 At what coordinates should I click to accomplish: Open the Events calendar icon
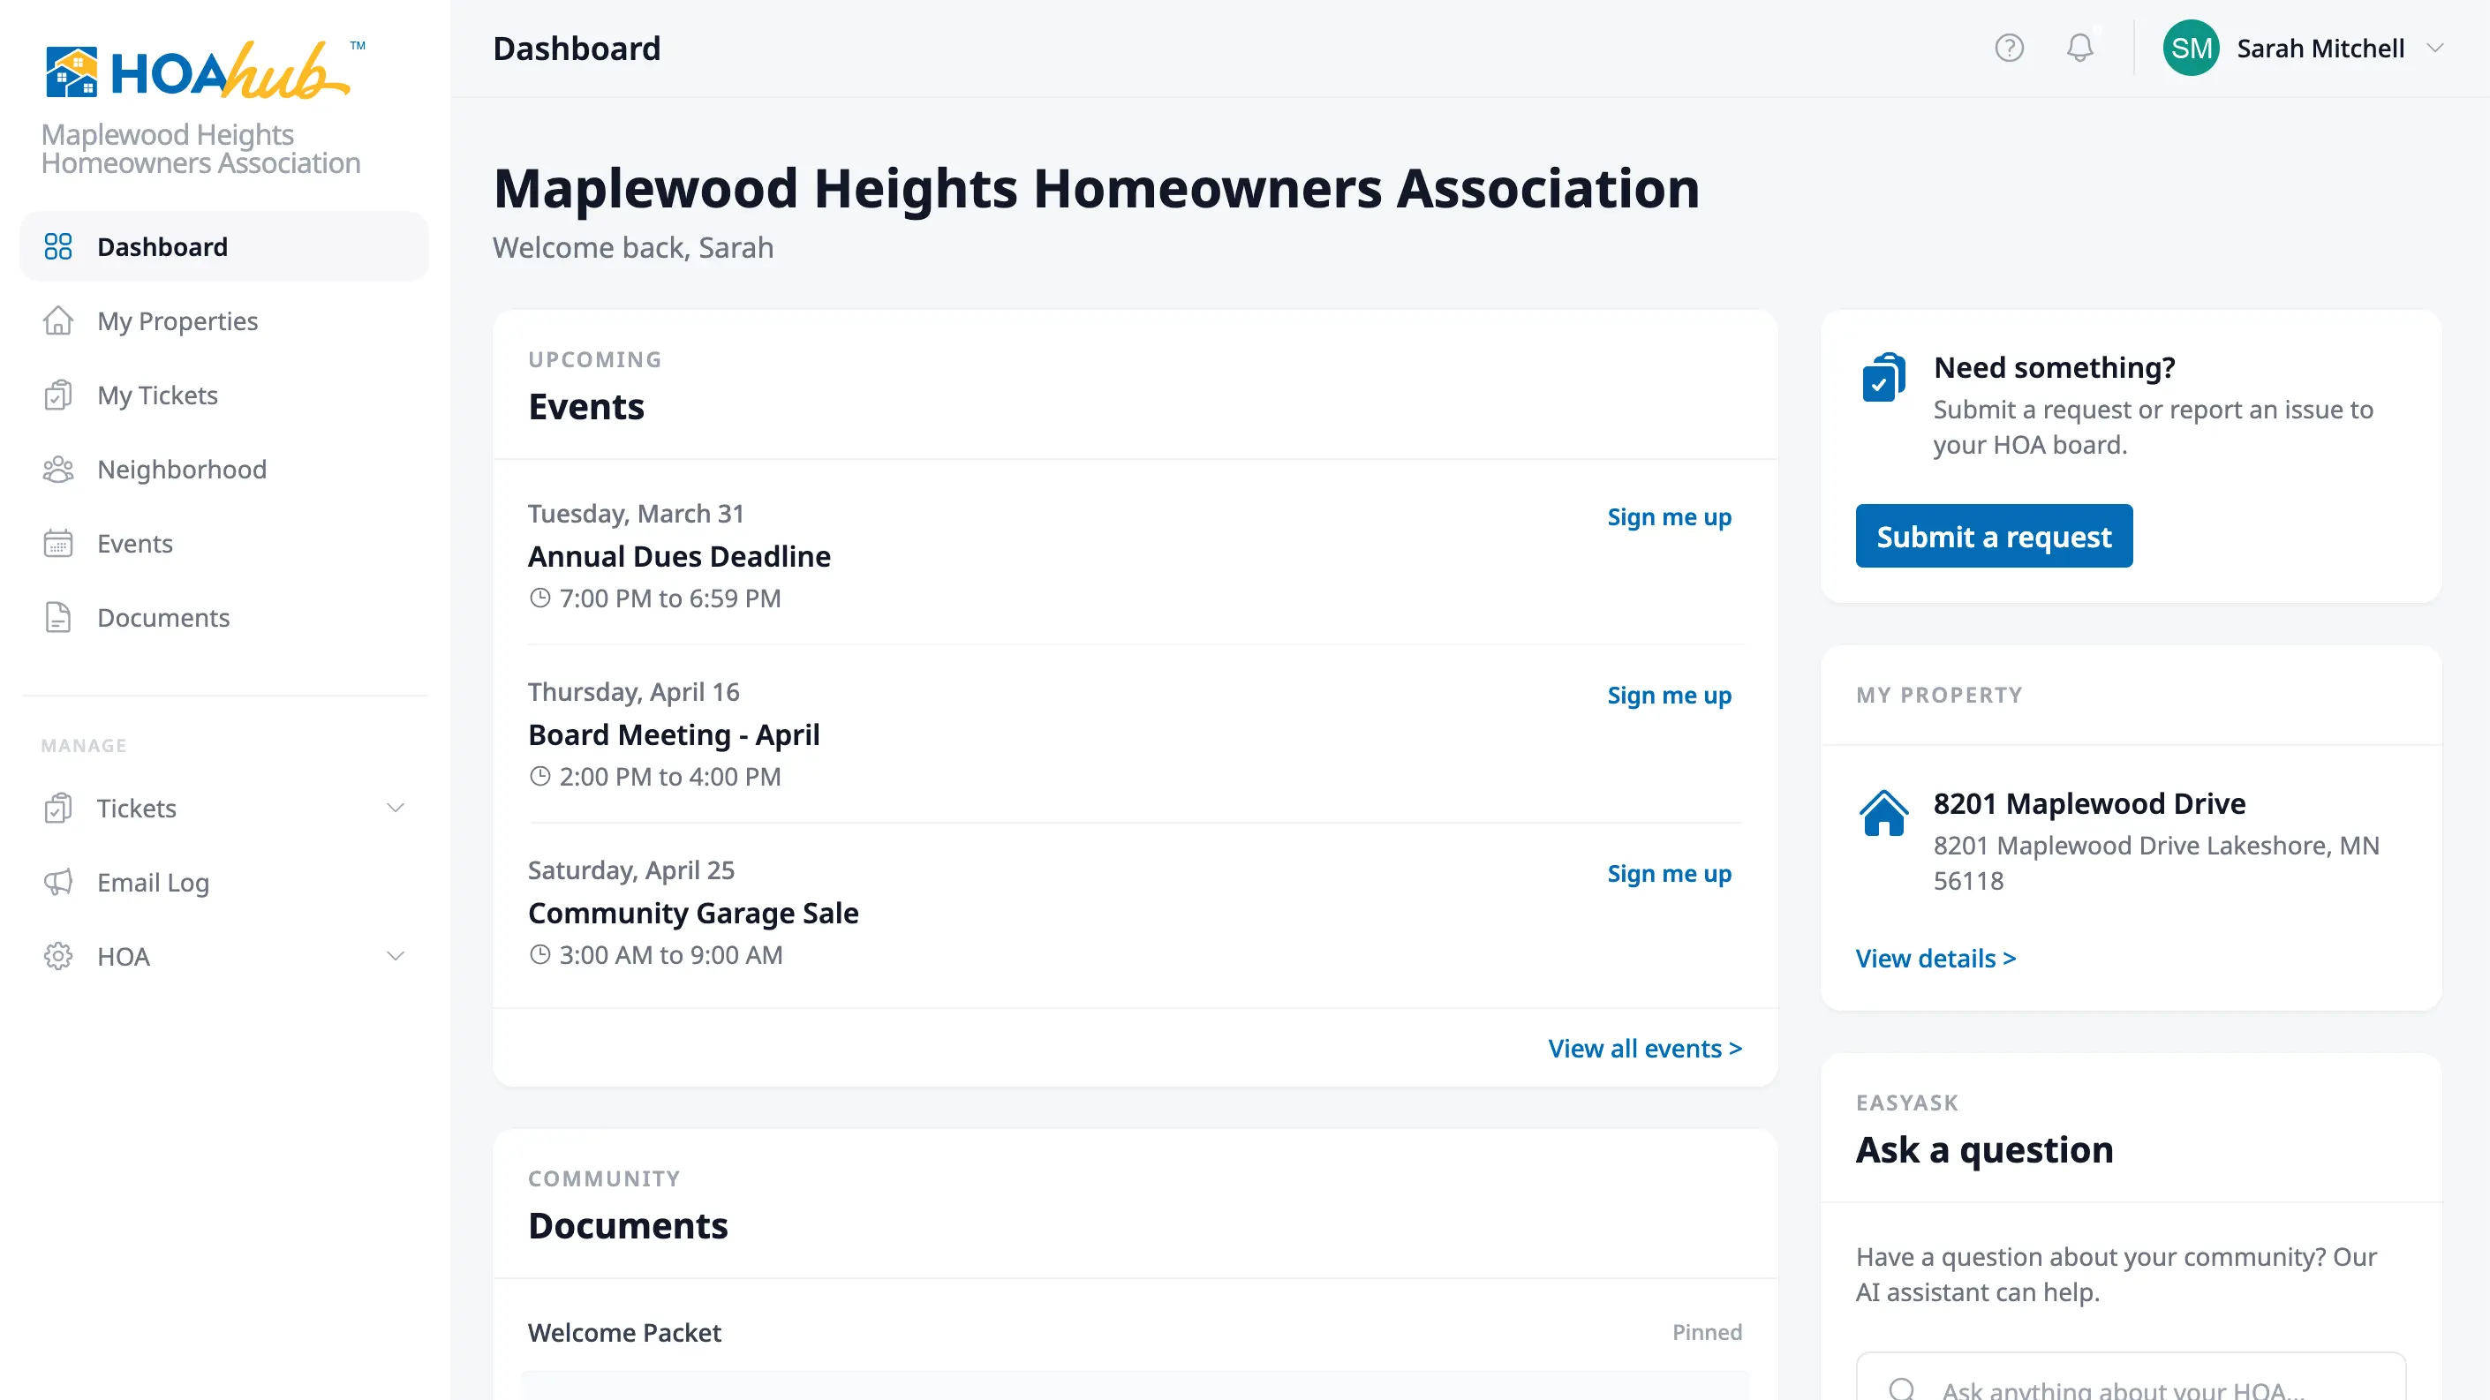pos(58,544)
